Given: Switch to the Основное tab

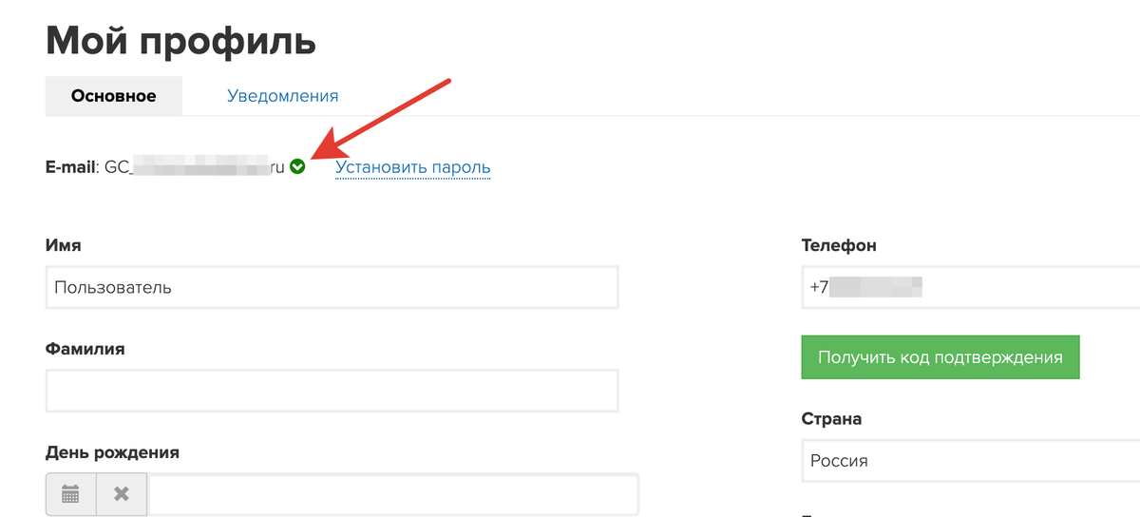Looking at the screenshot, I should (x=113, y=96).
